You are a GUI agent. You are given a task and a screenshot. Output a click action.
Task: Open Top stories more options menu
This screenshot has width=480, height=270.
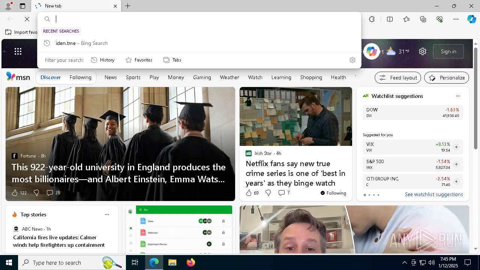[x=107, y=214]
